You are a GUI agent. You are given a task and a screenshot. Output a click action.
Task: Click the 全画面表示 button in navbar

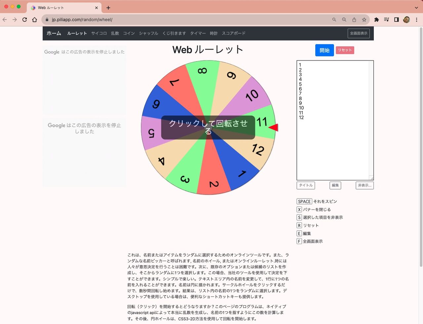(359, 33)
